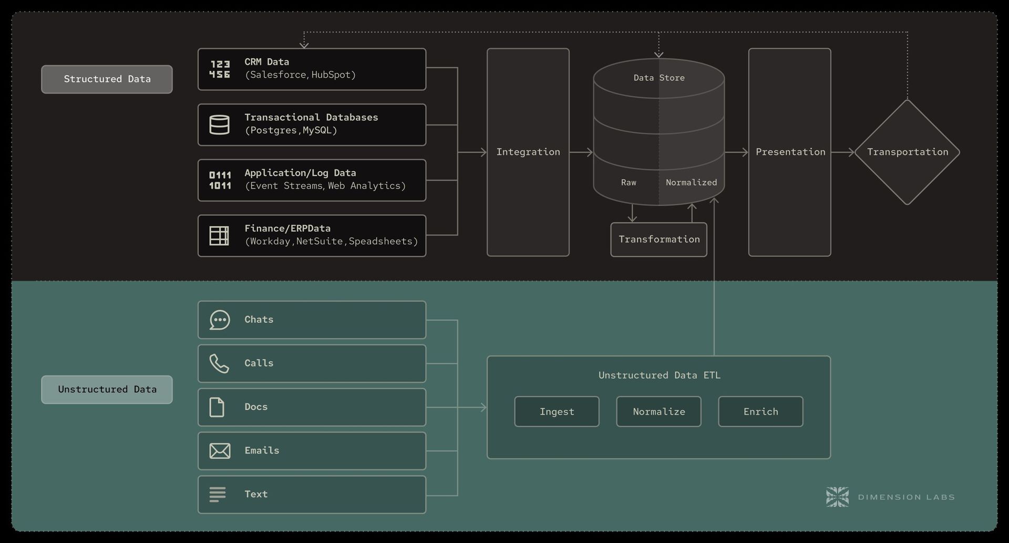The image size is (1009, 543).
Task: Select the Unstructured Data label
Action: click(x=107, y=390)
